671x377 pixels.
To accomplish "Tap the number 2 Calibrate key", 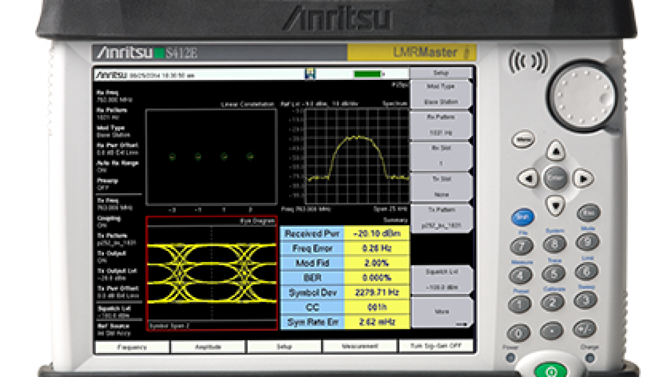I will 553,302.
